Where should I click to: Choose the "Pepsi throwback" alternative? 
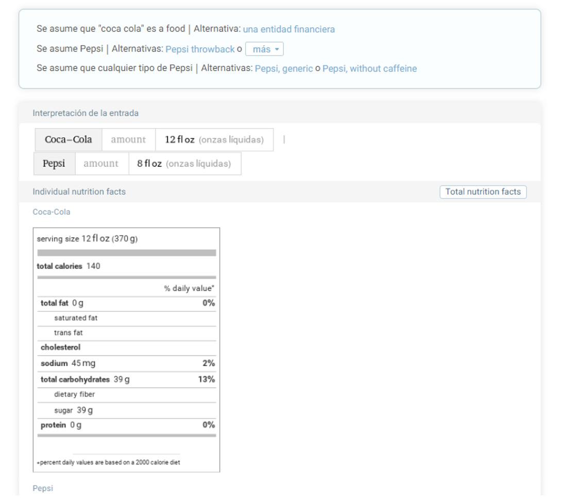click(200, 49)
